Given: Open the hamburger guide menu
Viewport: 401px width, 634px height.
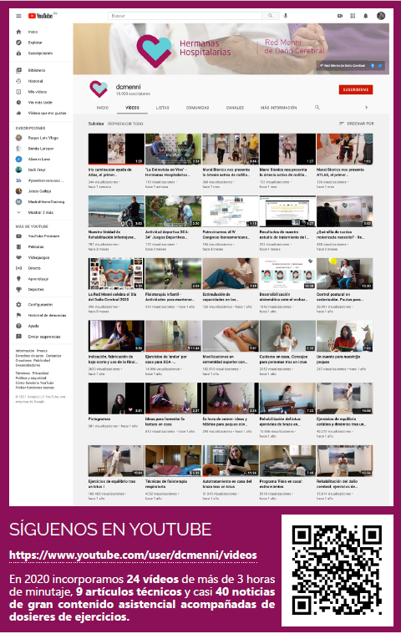Looking at the screenshot, I should (18, 16).
